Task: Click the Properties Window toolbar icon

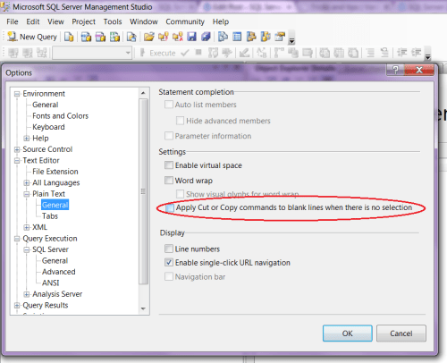Action: point(280,37)
